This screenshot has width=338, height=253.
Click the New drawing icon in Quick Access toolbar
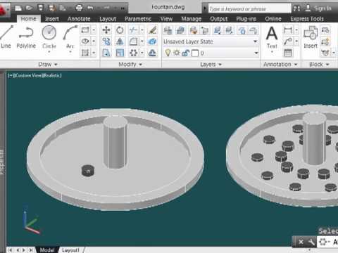pyautogui.click(x=18, y=8)
